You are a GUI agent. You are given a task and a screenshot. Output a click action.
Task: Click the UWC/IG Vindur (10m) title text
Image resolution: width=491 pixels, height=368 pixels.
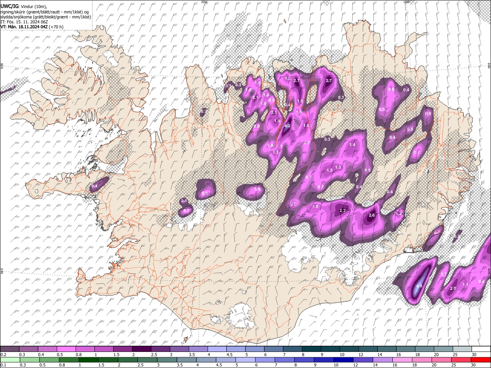click(24, 7)
